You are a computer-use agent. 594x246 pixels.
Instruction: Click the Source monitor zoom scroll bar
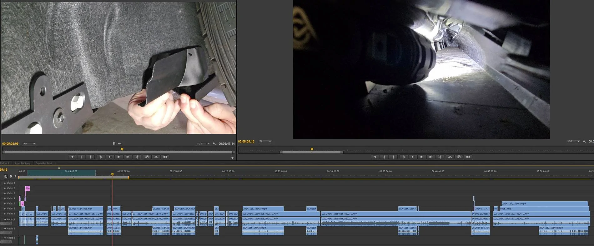coord(119,152)
